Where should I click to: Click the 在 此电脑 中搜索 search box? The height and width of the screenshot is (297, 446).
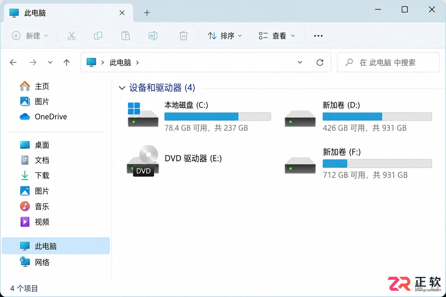pos(388,62)
